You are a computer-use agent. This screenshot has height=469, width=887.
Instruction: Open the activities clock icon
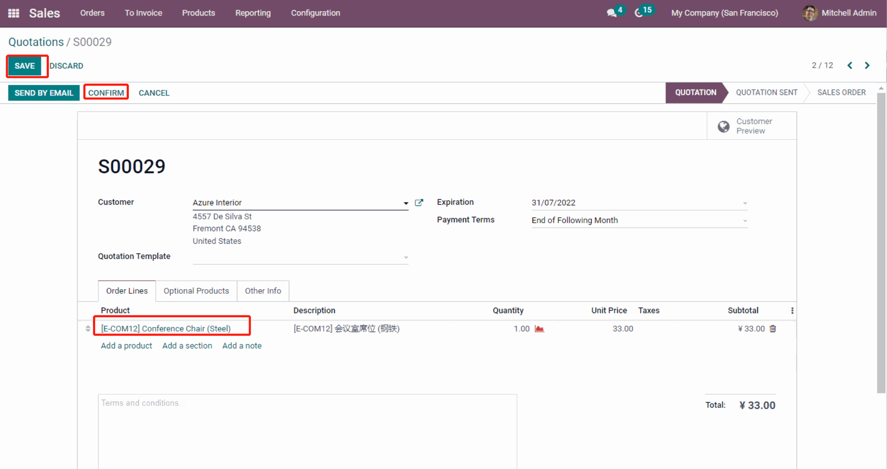point(639,13)
